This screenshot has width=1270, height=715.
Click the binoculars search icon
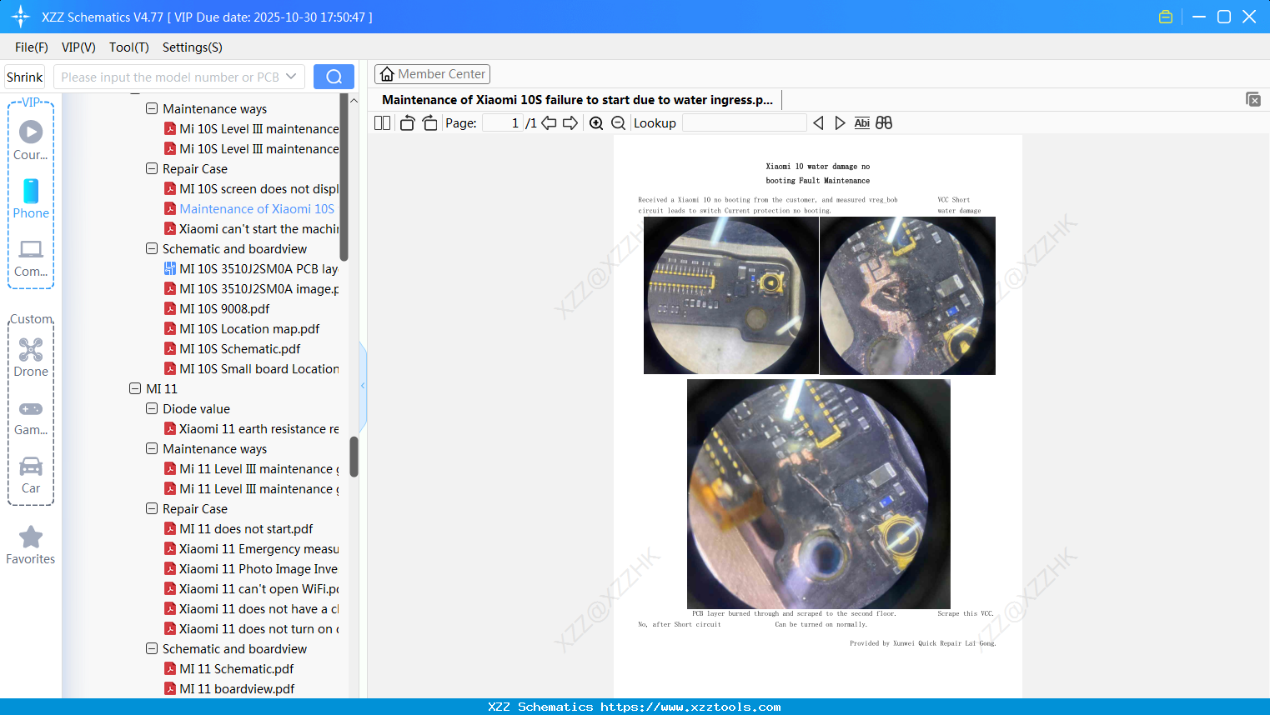pyautogui.click(x=884, y=123)
